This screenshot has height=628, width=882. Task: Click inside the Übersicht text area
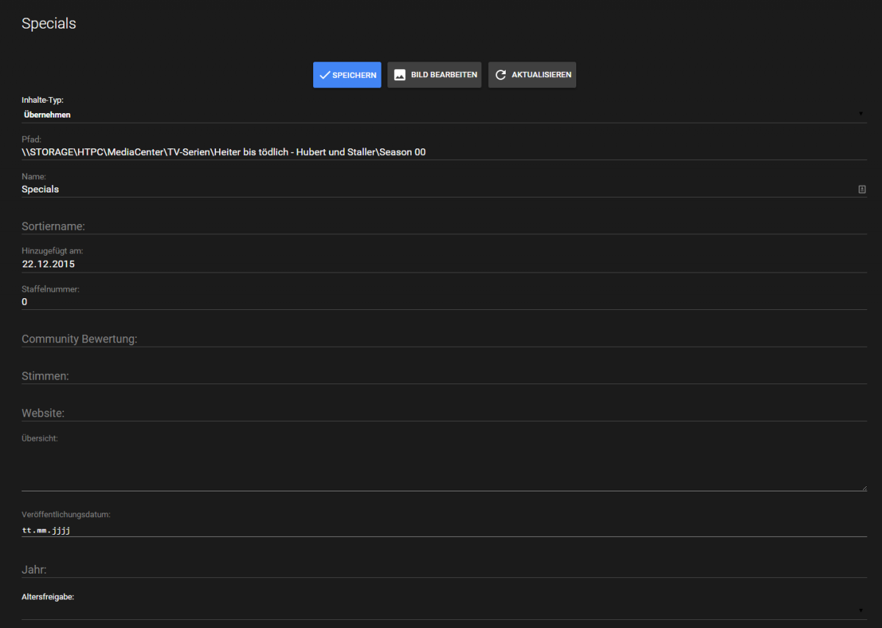(444, 467)
